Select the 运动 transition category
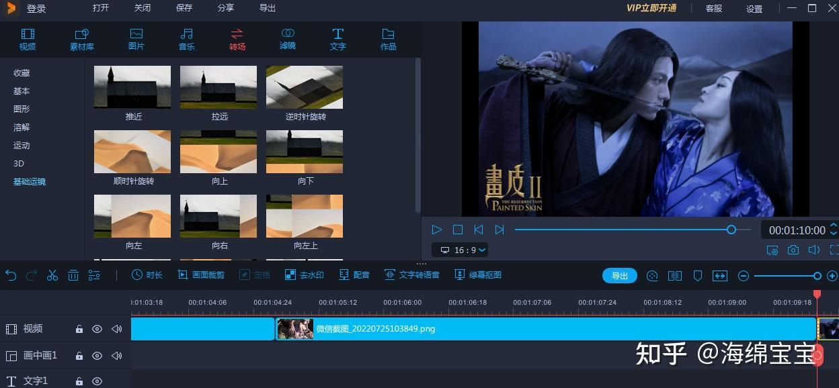This screenshot has width=839, height=388. (x=22, y=146)
